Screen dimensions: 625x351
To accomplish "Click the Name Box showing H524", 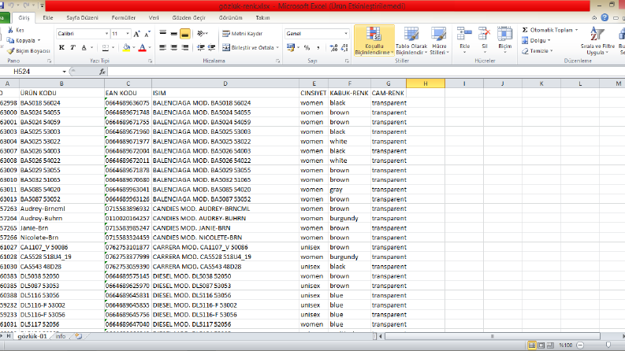I will pos(30,72).
